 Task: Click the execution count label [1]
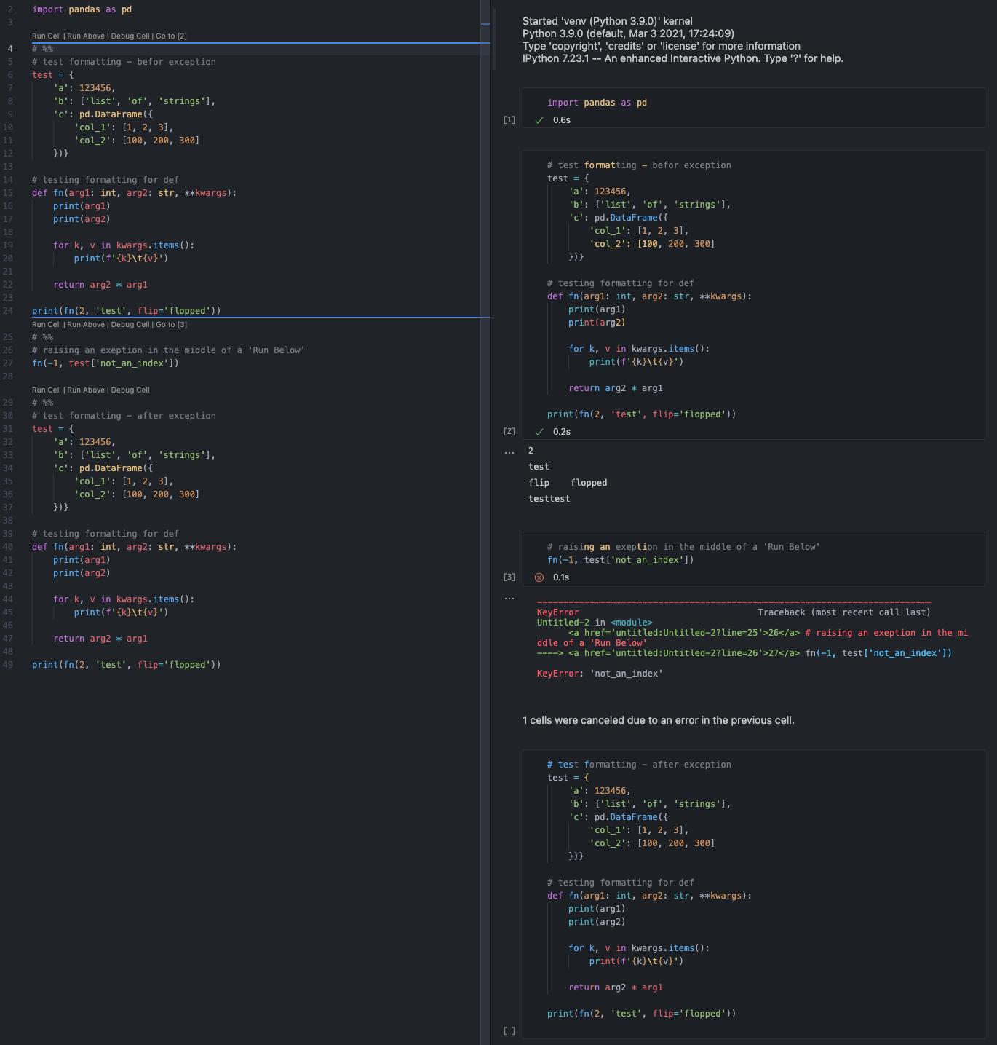pyautogui.click(x=509, y=119)
